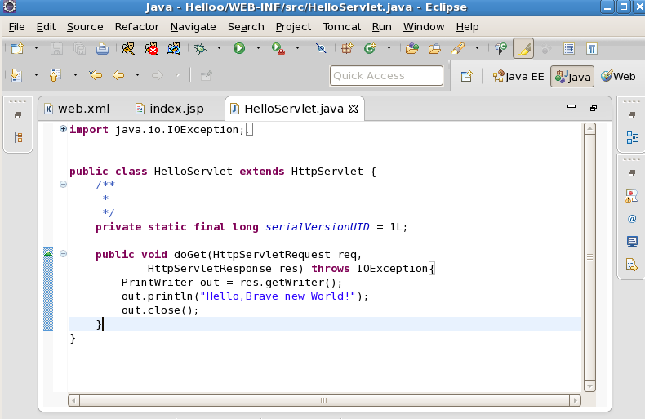The image size is (645, 419).
Task: Open the New Java Class dropdown arrow
Action: coord(389,48)
